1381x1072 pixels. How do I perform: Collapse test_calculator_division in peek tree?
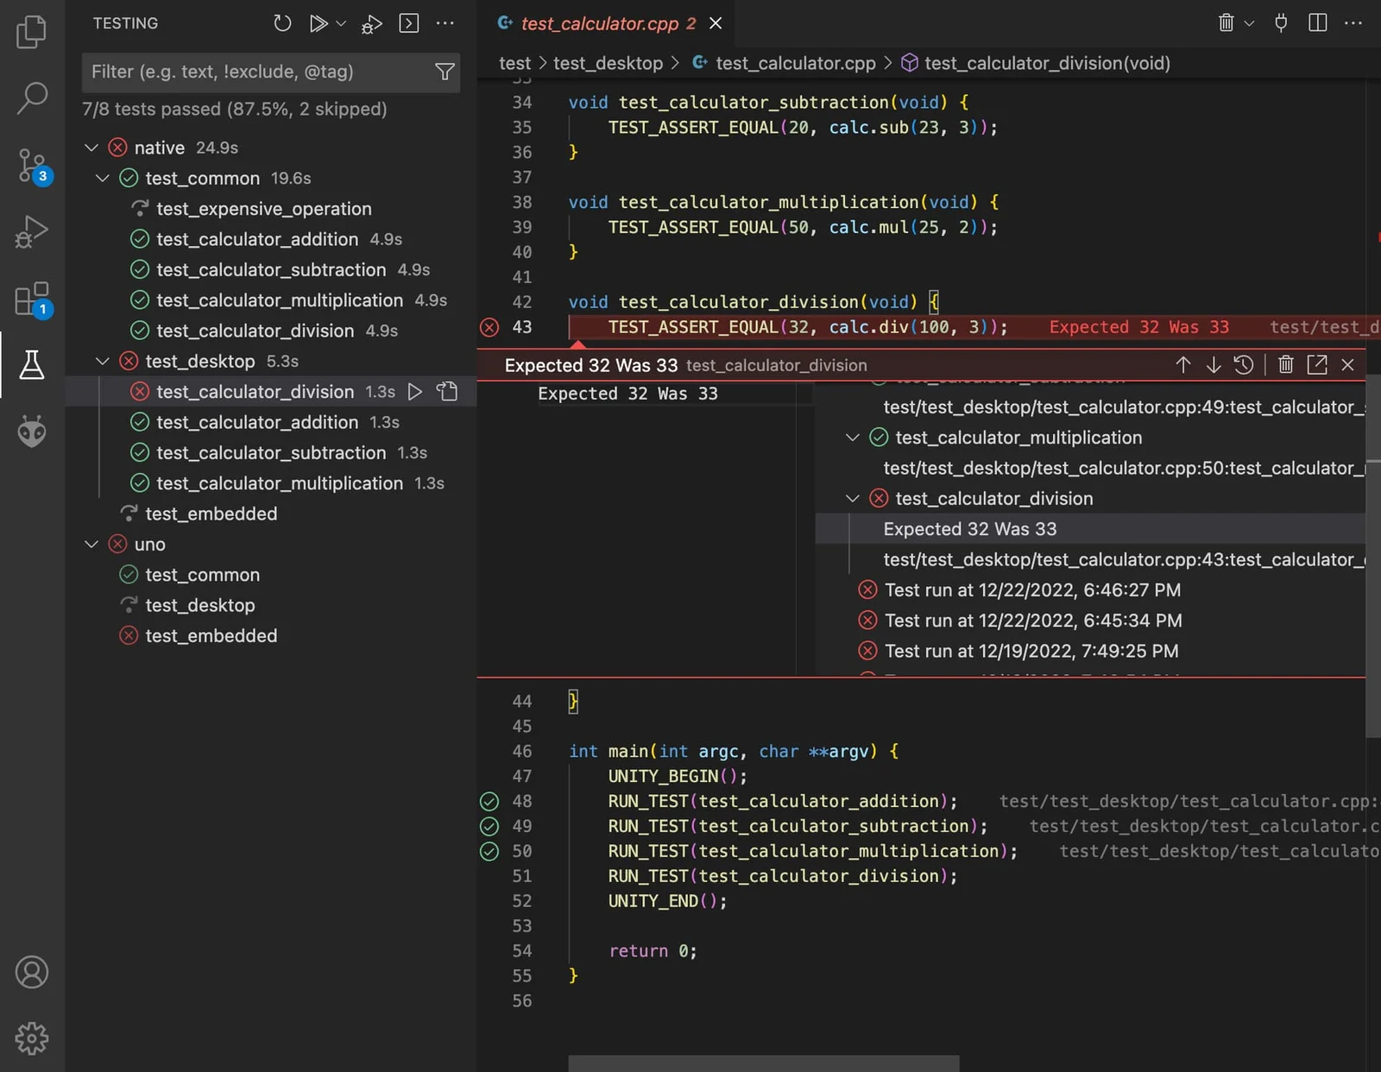coord(853,499)
